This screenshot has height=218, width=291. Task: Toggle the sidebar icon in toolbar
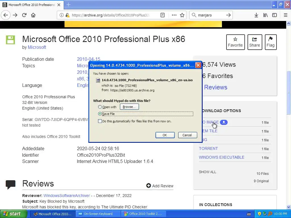click(x=275, y=15)
